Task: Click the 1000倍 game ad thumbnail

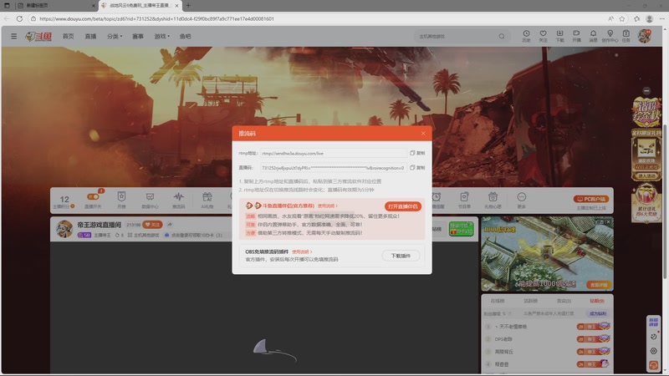Action: [x=547, y=253]
